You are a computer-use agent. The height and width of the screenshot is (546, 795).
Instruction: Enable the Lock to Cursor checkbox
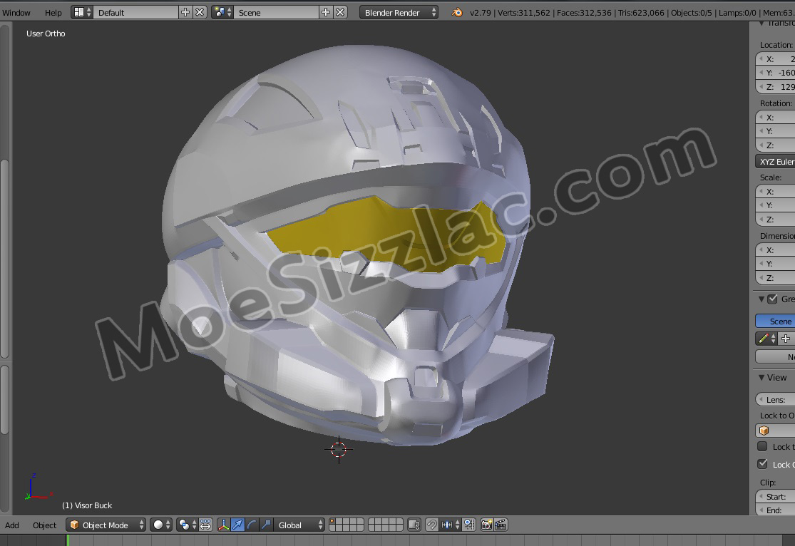coord(762,447)
